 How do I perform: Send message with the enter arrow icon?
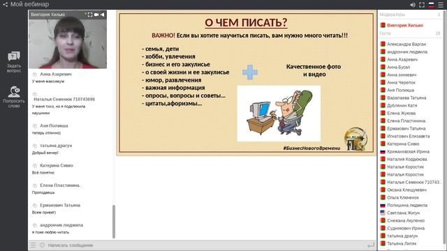click(x=371, y=245)
